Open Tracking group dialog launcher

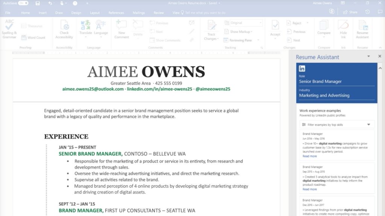coord(262,48)
